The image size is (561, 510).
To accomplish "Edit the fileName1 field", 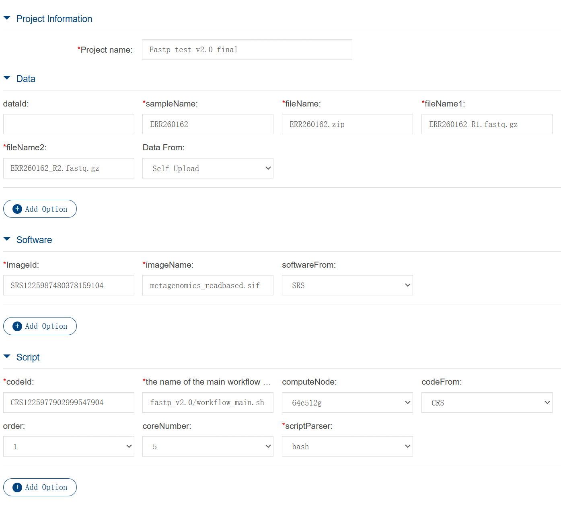I will (487, 124).
